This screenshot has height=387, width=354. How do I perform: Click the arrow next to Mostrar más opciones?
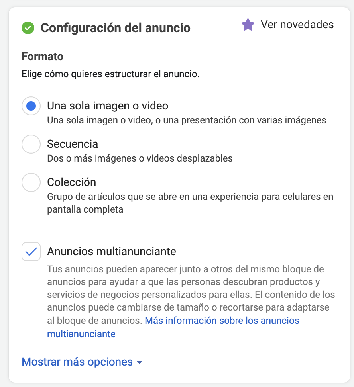140,362
